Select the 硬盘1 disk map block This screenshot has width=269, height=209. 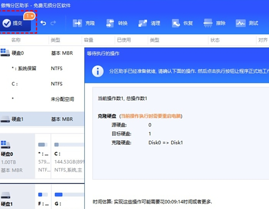coord(17,197)
